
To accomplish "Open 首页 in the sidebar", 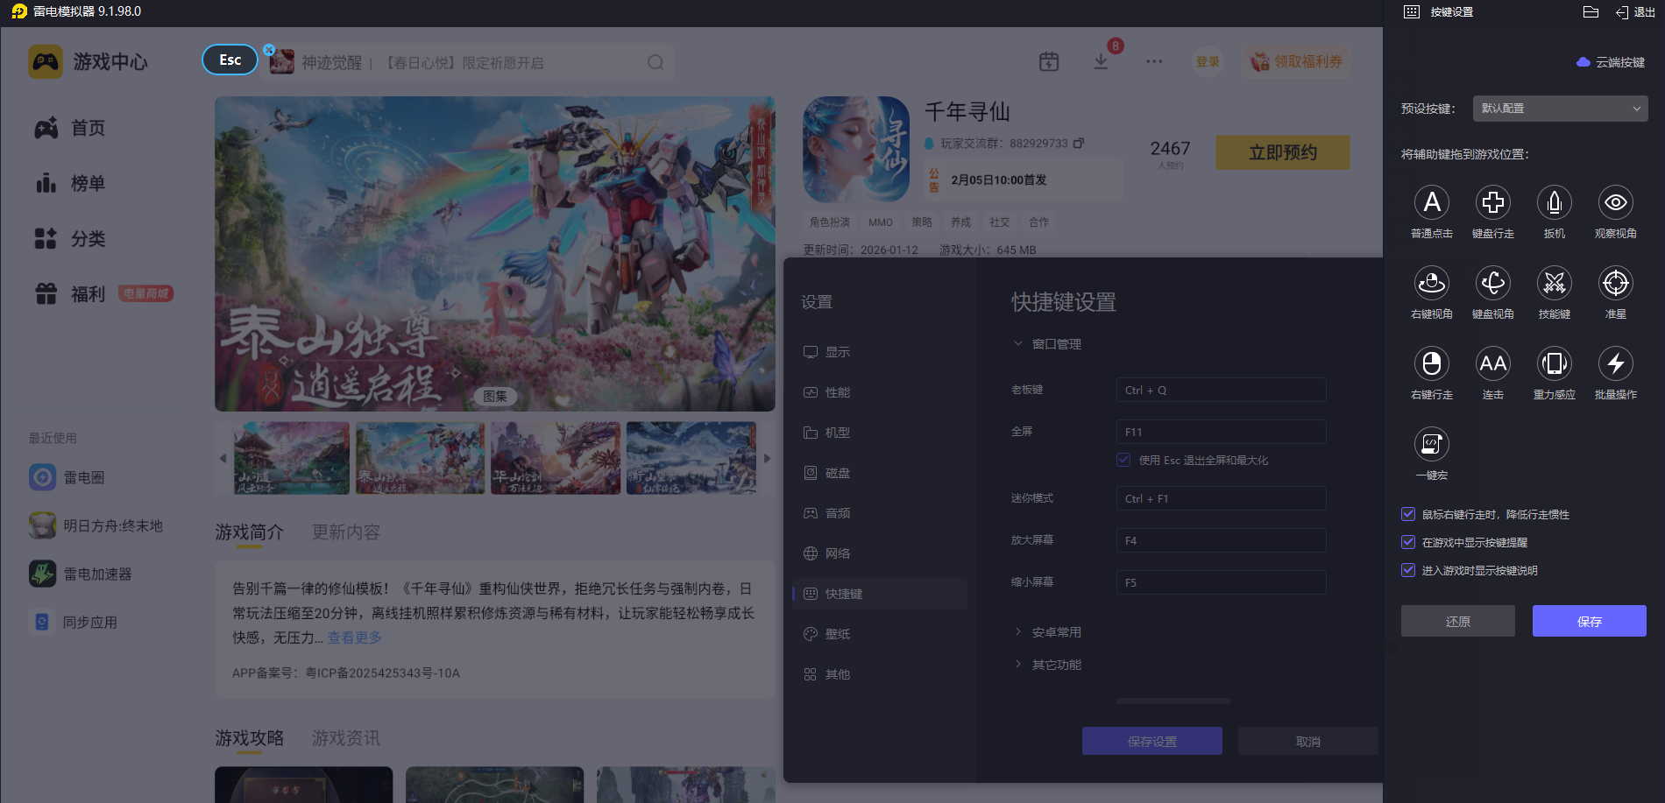I will click(70, 128).
